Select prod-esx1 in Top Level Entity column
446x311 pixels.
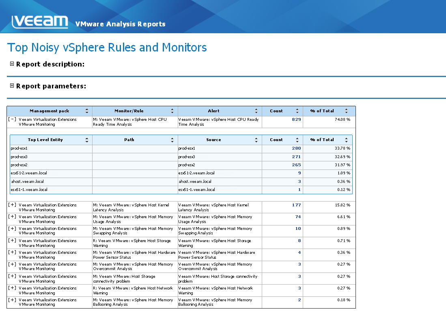tap(19, 148)
